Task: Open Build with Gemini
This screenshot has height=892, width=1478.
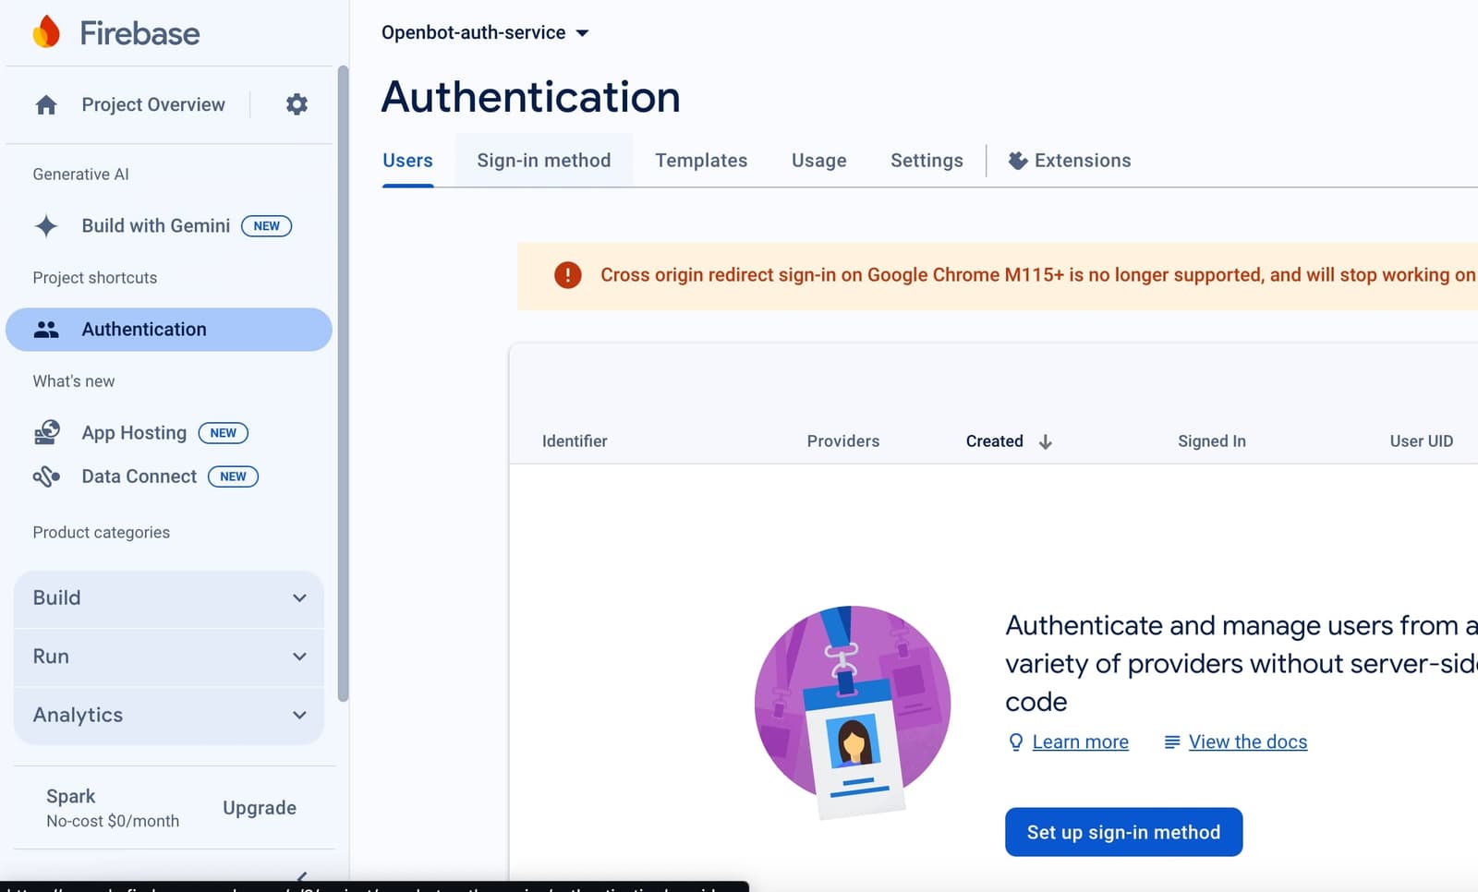Action: coord(156,225)
